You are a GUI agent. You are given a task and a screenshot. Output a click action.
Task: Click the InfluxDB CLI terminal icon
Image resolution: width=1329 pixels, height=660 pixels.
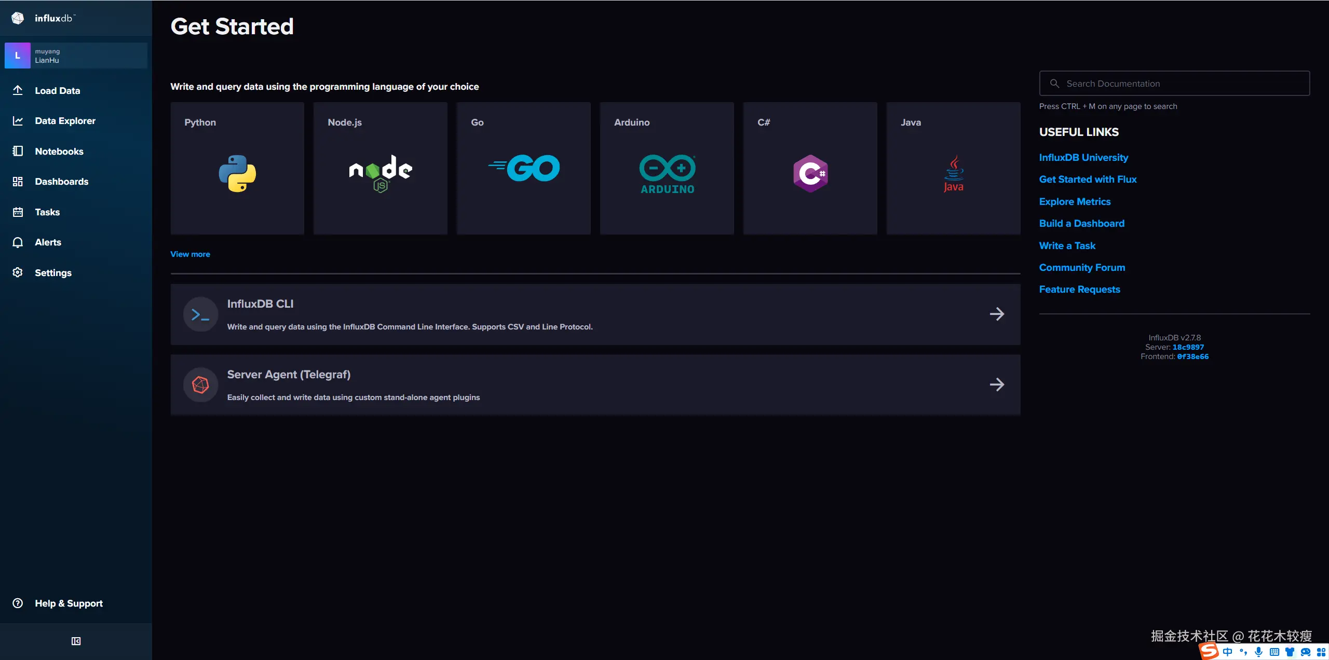pos(200,314)
